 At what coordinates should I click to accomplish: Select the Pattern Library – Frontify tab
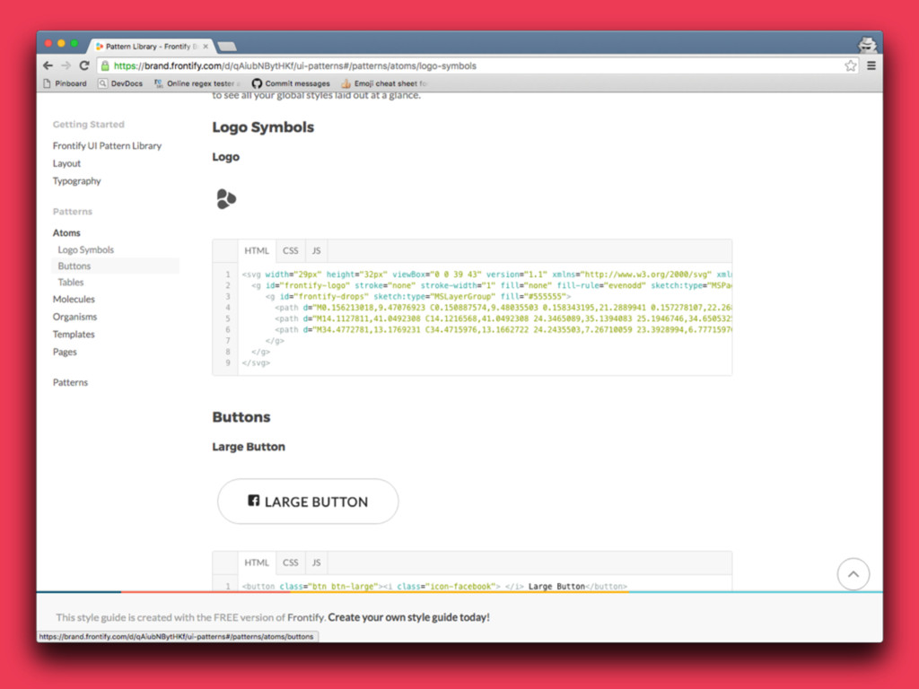point(151,47)
